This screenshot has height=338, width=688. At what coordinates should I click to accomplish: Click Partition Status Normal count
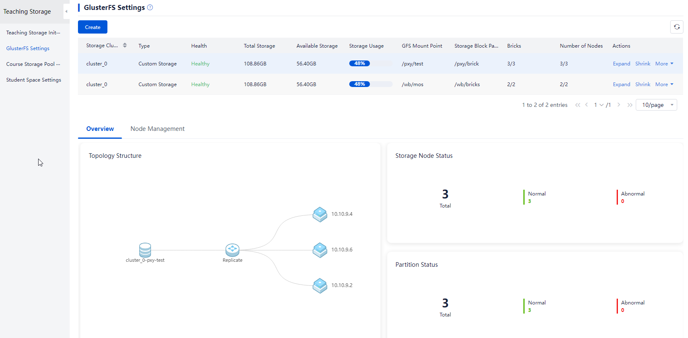530,310
